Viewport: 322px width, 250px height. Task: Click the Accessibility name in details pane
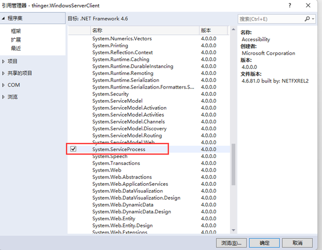(x=256, y=39)
